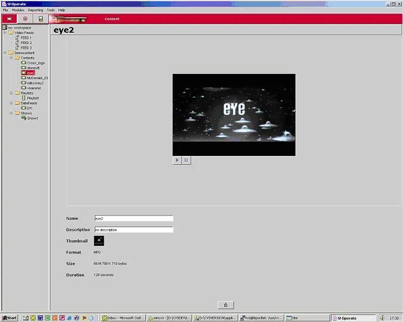This screenshot has height=322, width=403.
Task: Collapse the Democontent folder node
Action: coord(5,53)
